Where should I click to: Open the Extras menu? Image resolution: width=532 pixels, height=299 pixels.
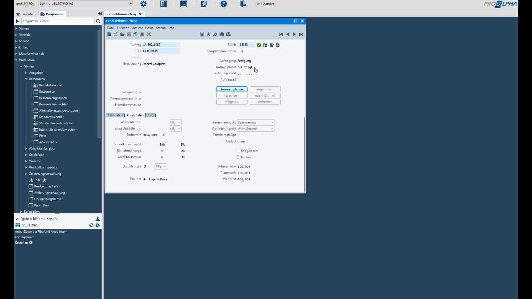tap(149, 28)
